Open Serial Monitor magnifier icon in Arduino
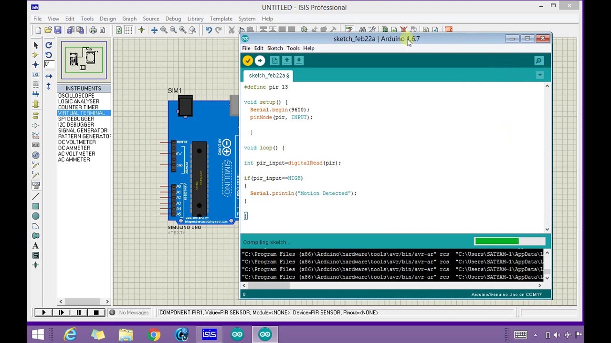611x343 pixels. (x=539, y=61)
